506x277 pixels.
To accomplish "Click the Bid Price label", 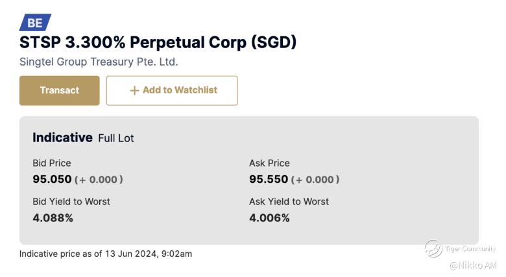I will 52,163.
